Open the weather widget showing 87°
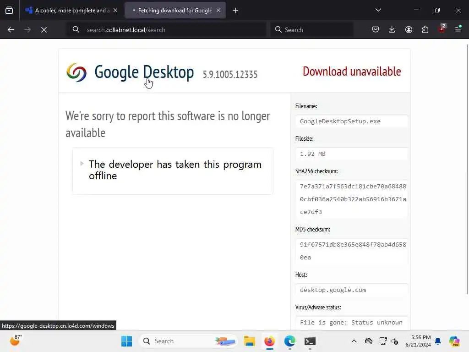Viewport: 469px width, 352px height. tap(16, 341)
